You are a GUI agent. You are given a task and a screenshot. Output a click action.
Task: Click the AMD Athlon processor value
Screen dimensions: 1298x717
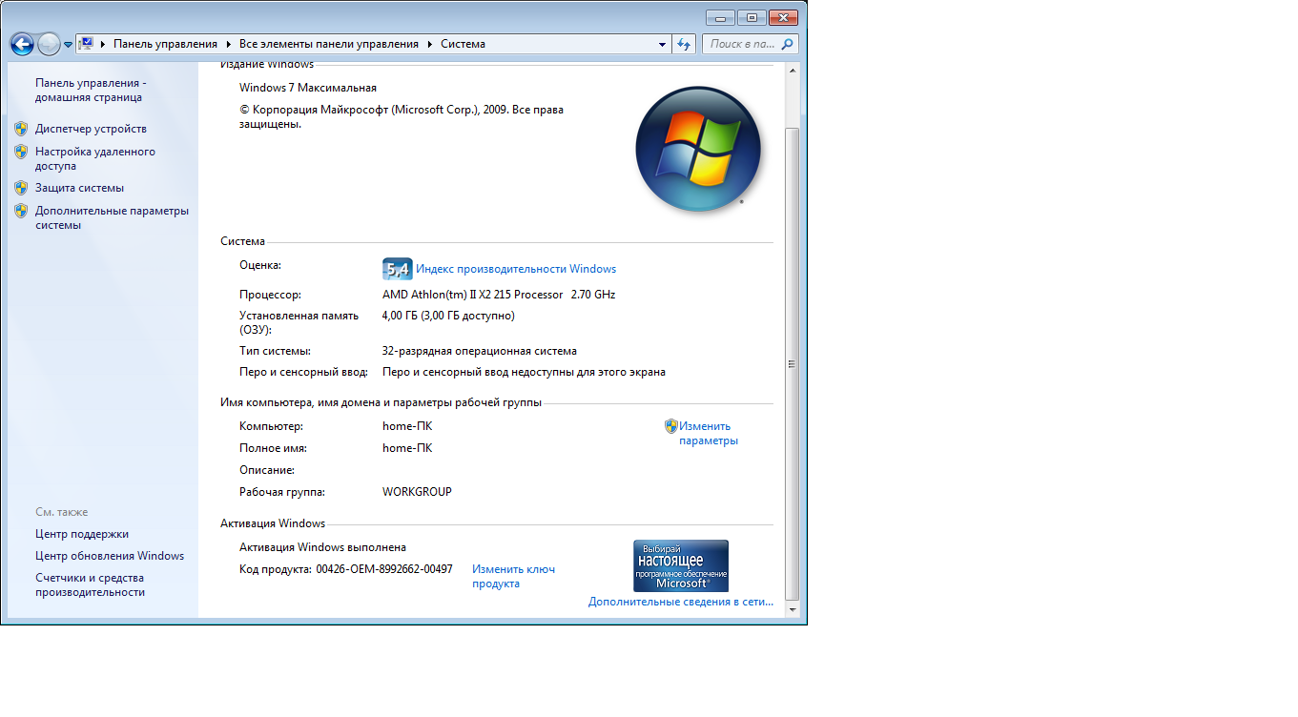[x=499, y=295]
